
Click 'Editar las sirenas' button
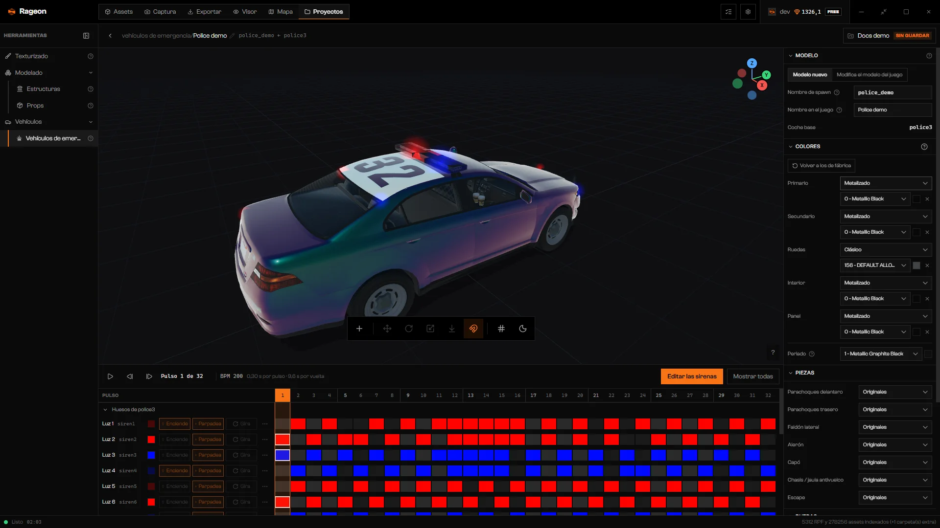[692, 376]
